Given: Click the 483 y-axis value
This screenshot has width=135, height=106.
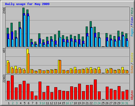Looking at the screenshot, I should pos(4,51).
